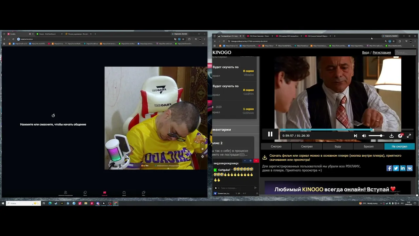Open the tab search dropdown in right browser

tap(214, 36)
